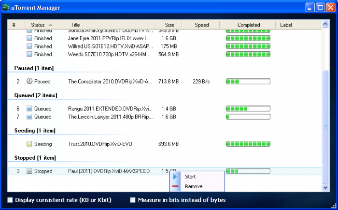Collapse the Stopped [1 item] group
Viewport: 338px width, 210px height.
(x=35, y=158)
